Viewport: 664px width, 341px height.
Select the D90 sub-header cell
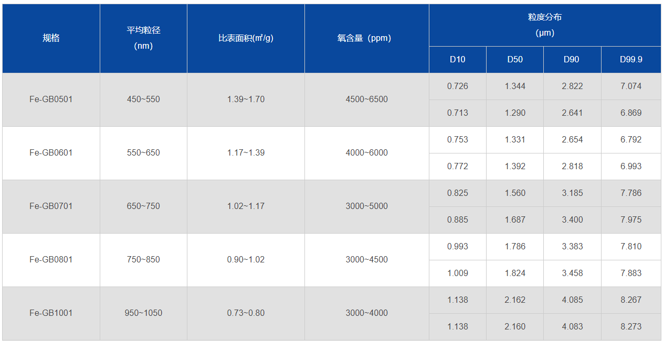(572, 59)
